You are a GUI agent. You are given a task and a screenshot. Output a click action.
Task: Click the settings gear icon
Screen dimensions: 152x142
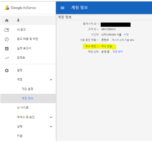pyautogui.click(x=7, y=70)
